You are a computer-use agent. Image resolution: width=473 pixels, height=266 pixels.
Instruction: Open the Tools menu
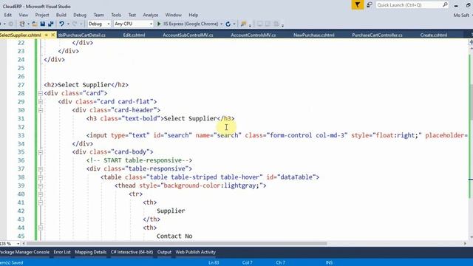[x=116, y=15]
